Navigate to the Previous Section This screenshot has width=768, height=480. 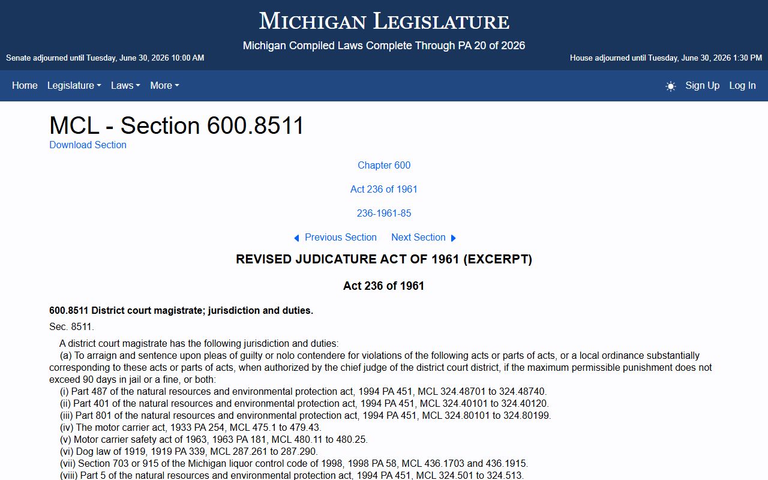click(x=341, y=237)
